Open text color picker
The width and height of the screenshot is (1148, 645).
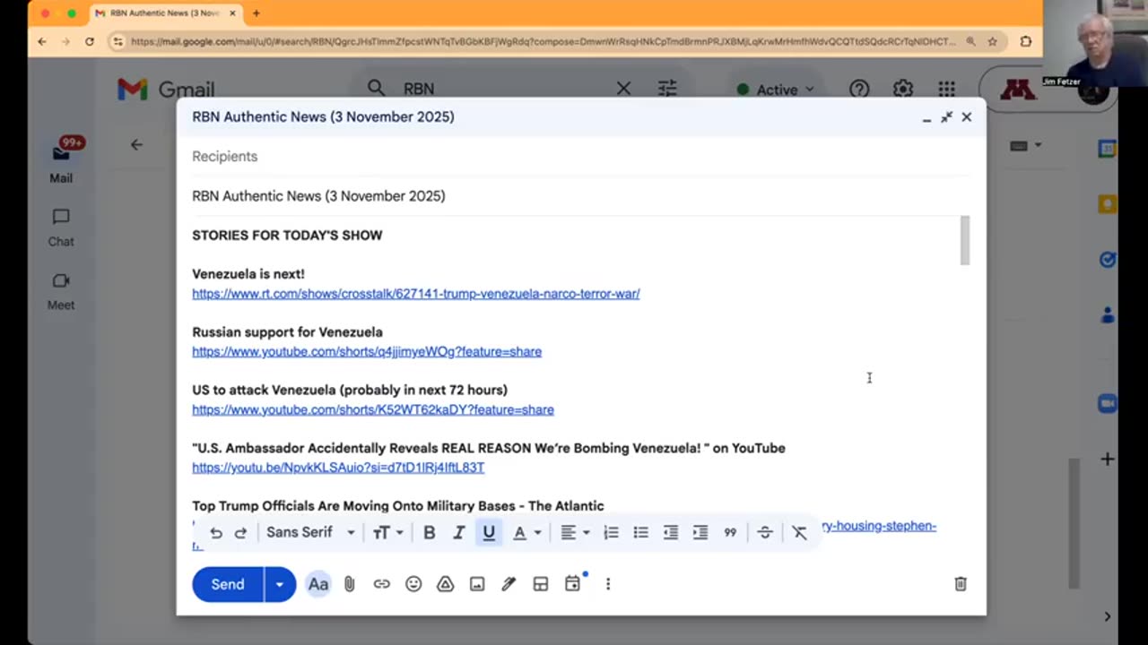click(x=526, y=532)
